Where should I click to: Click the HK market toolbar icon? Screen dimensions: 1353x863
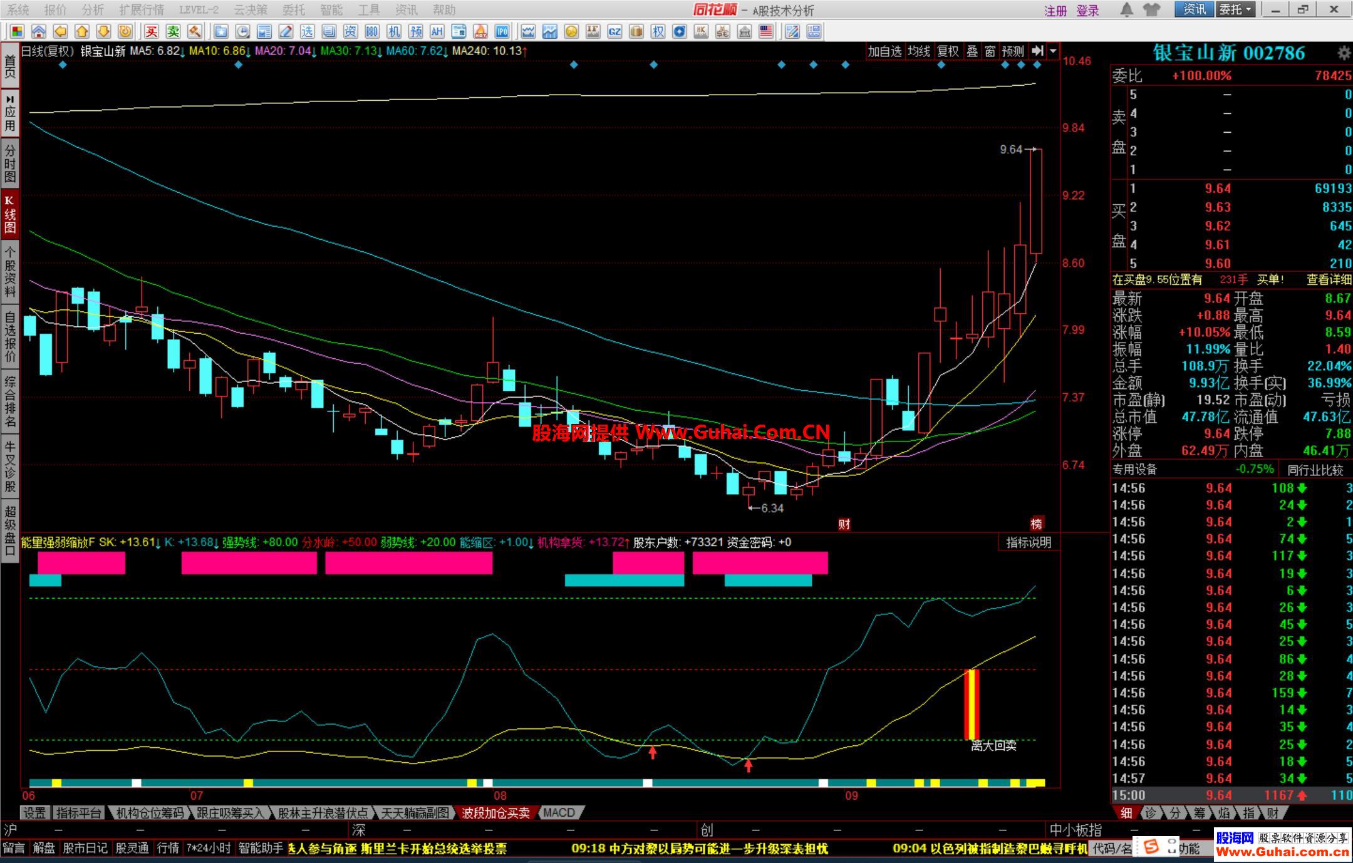(x=702, y=31)
